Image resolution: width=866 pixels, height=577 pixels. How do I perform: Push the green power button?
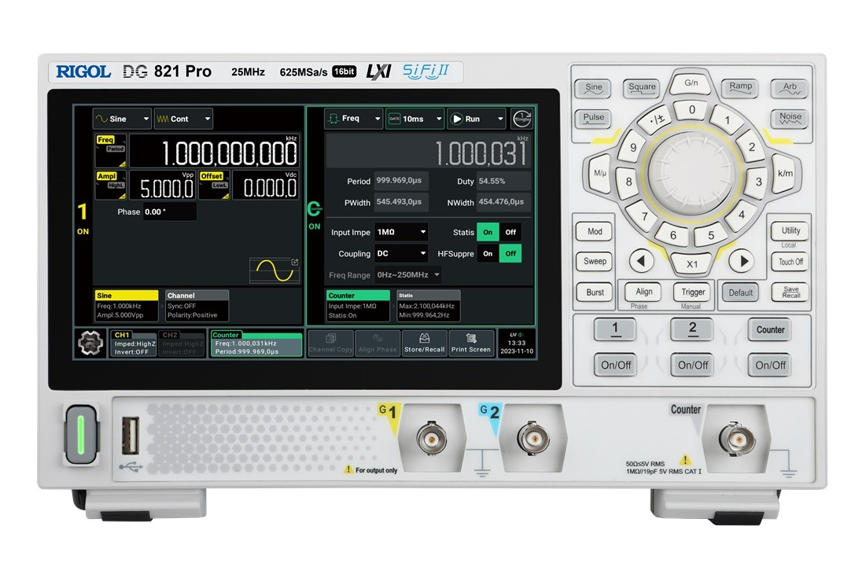point(81,435)
